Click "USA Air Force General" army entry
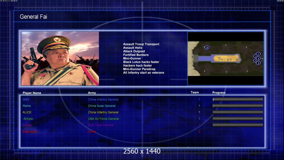The height and width of the screenshot is (160, 284). coord(103,119)
